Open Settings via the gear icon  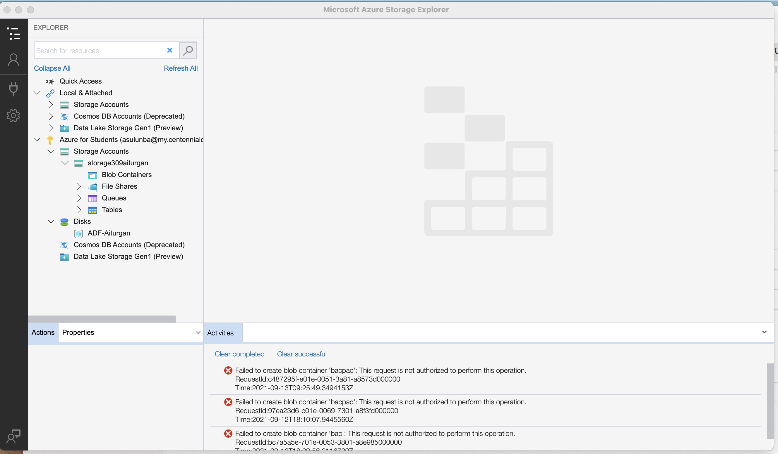pyautogui.click(x=13, y=116)
